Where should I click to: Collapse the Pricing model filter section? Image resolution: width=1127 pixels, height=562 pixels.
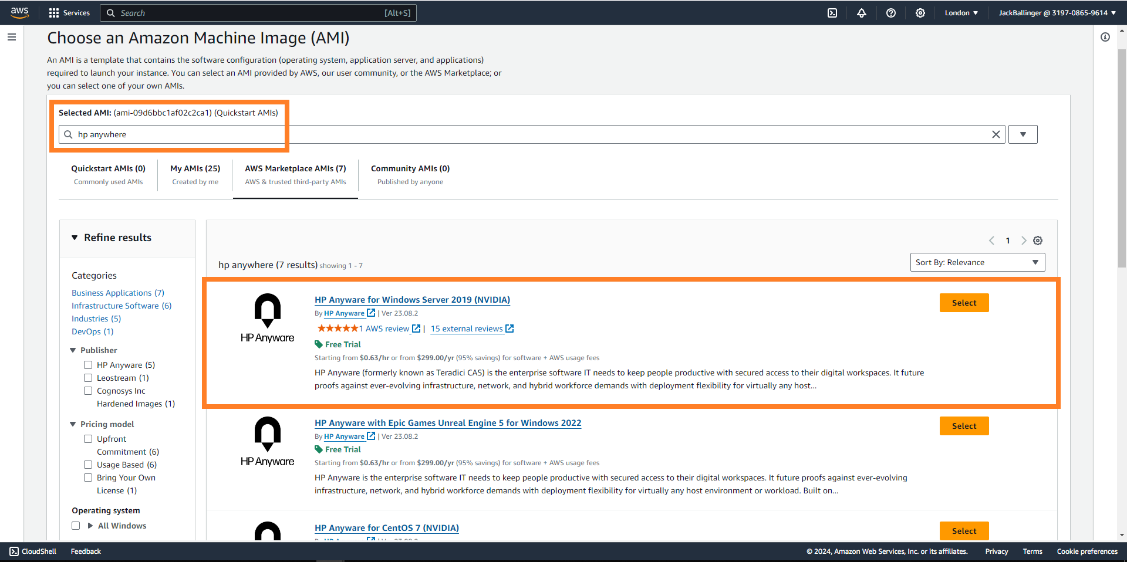coord(73,424)
